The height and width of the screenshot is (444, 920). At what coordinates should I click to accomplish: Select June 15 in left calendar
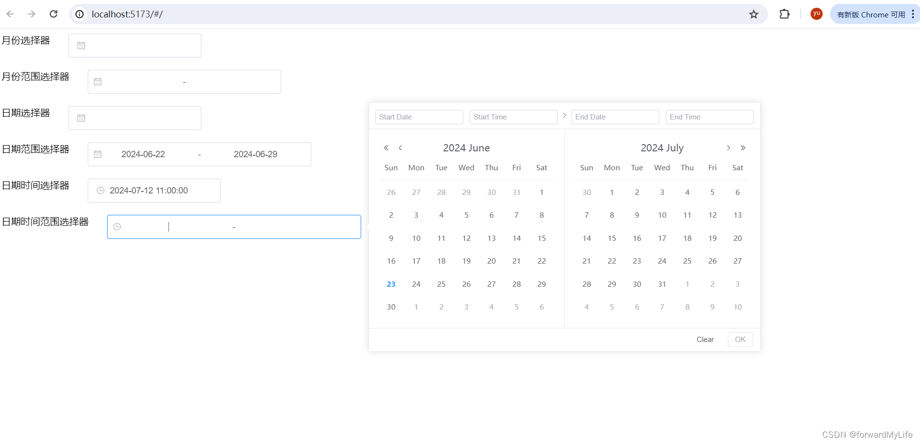coord(542,238)
